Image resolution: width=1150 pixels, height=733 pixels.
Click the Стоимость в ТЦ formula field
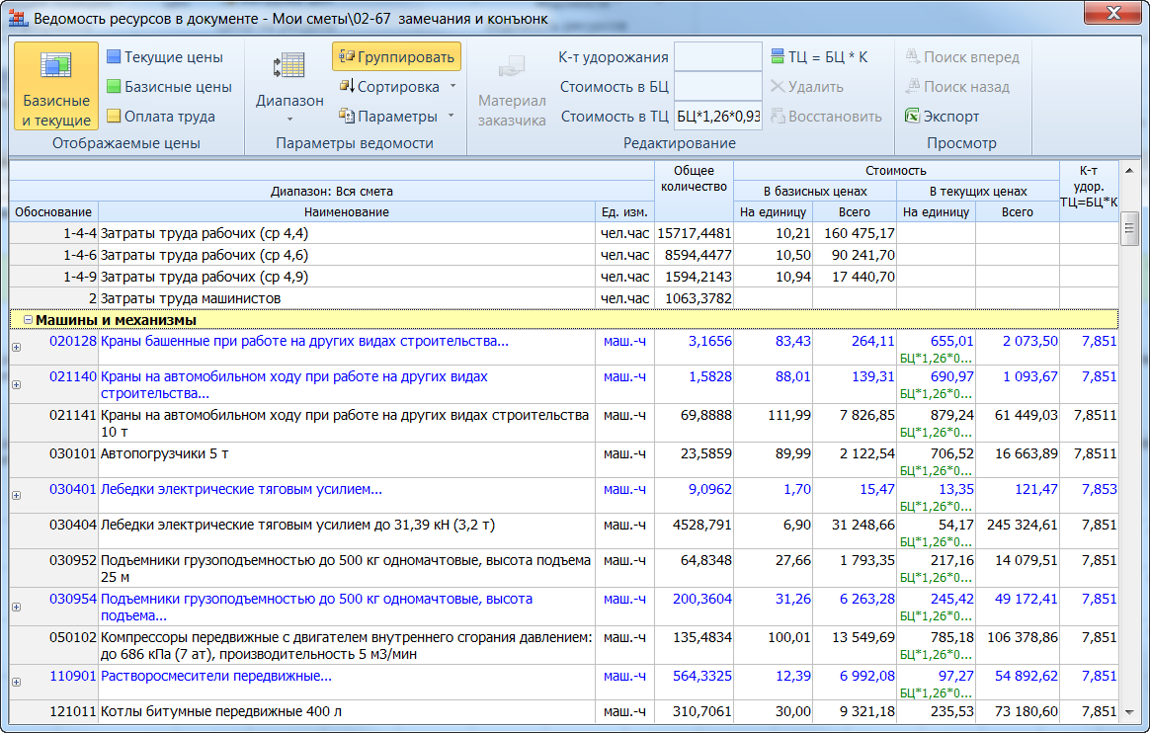pyautogui.click(x=717, y=117)
